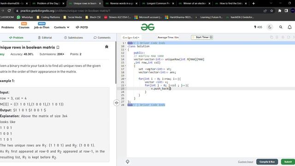Screen dimensions: 295x166
Task: Report a bug via bug icon
Action: [106, 47]
